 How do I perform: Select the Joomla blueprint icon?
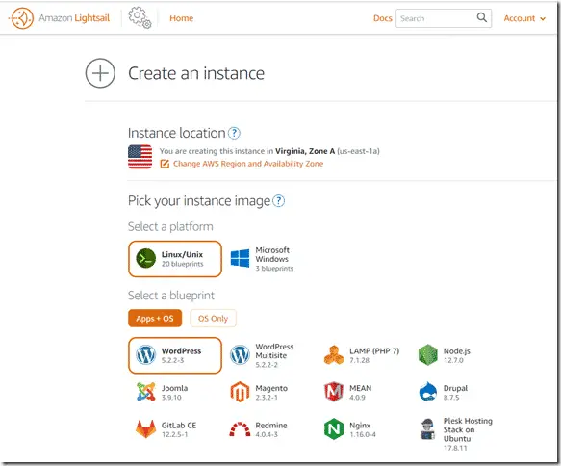[x=146, y=392]
